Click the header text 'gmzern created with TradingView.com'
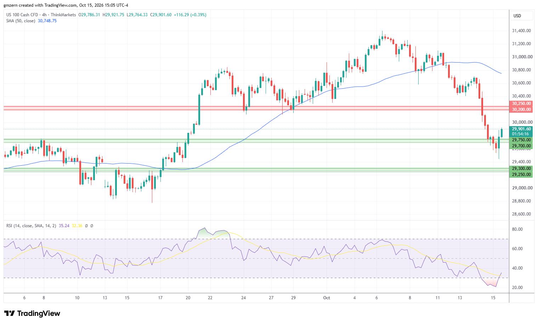 coord(40,5)
